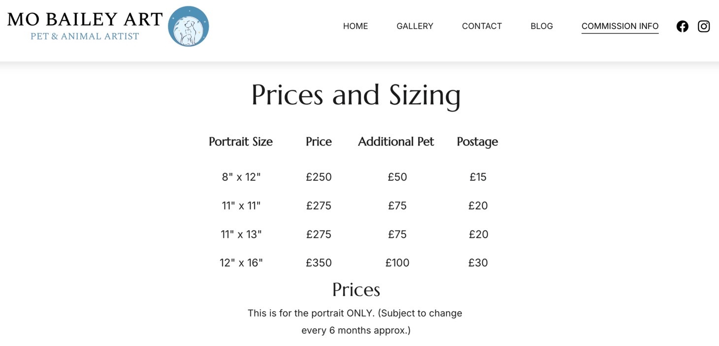This screenshot has height=346, width=719.
Task: Click the Postage column header
Action: [477, 142]
